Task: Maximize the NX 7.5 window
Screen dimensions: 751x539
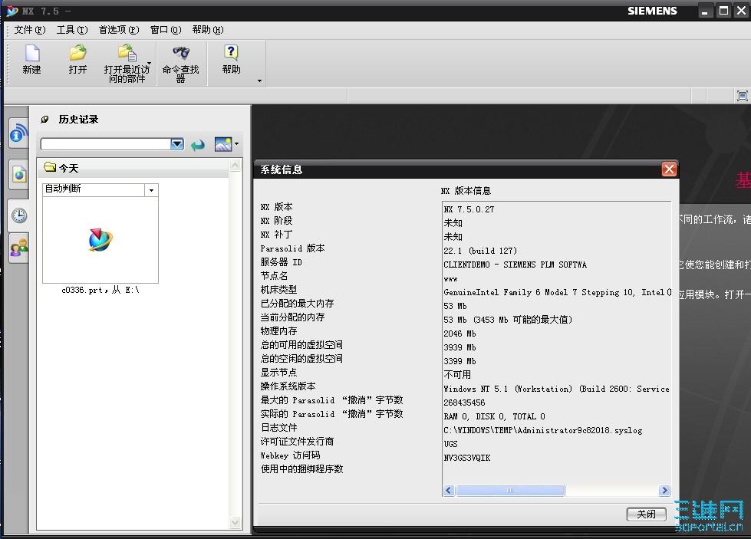Action: pos(723,11)
